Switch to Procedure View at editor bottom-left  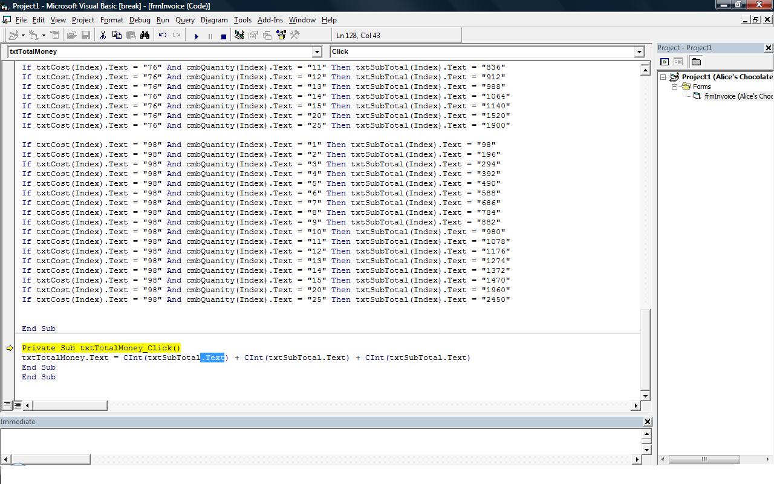click(x=7, y=405)
